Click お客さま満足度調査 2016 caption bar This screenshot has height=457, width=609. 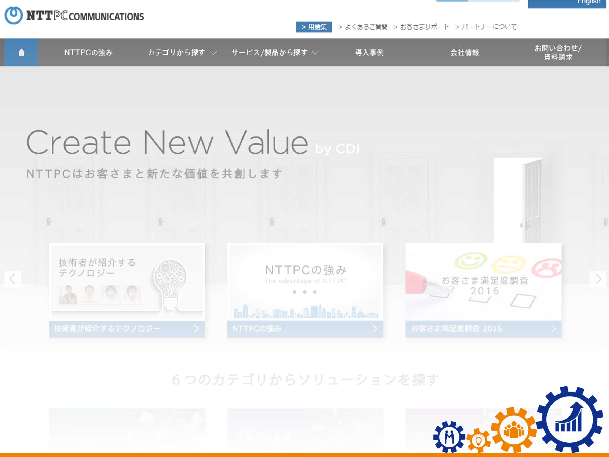[x=483, y=329]
